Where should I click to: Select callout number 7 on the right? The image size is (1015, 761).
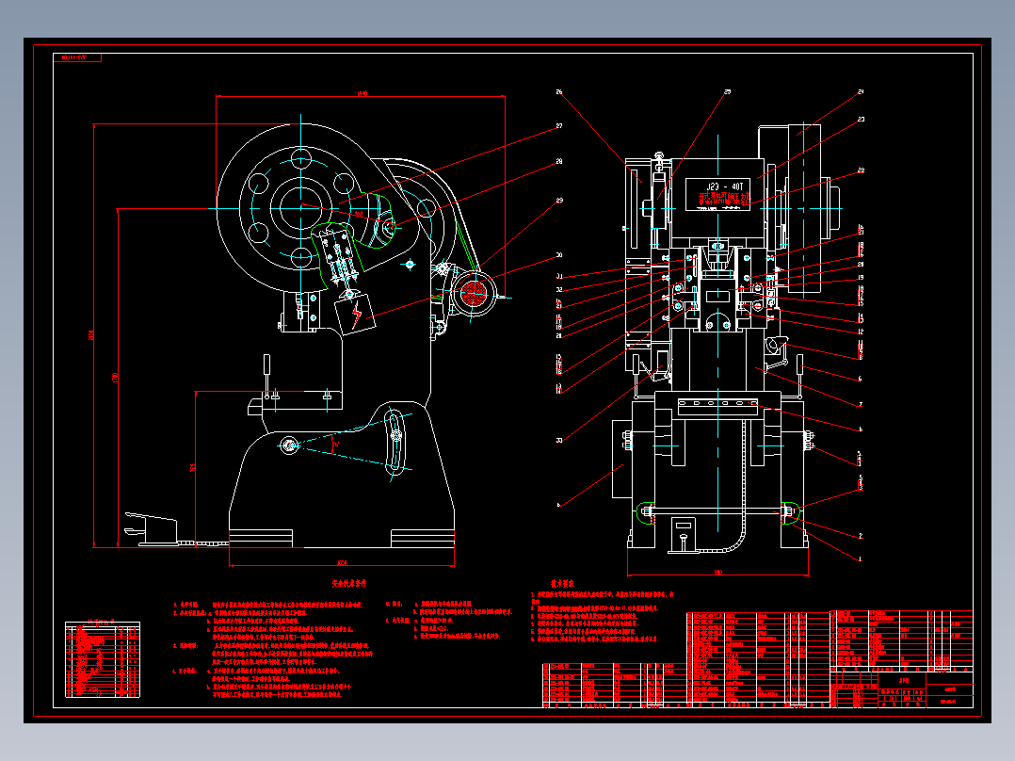click(x=861, y=405)
